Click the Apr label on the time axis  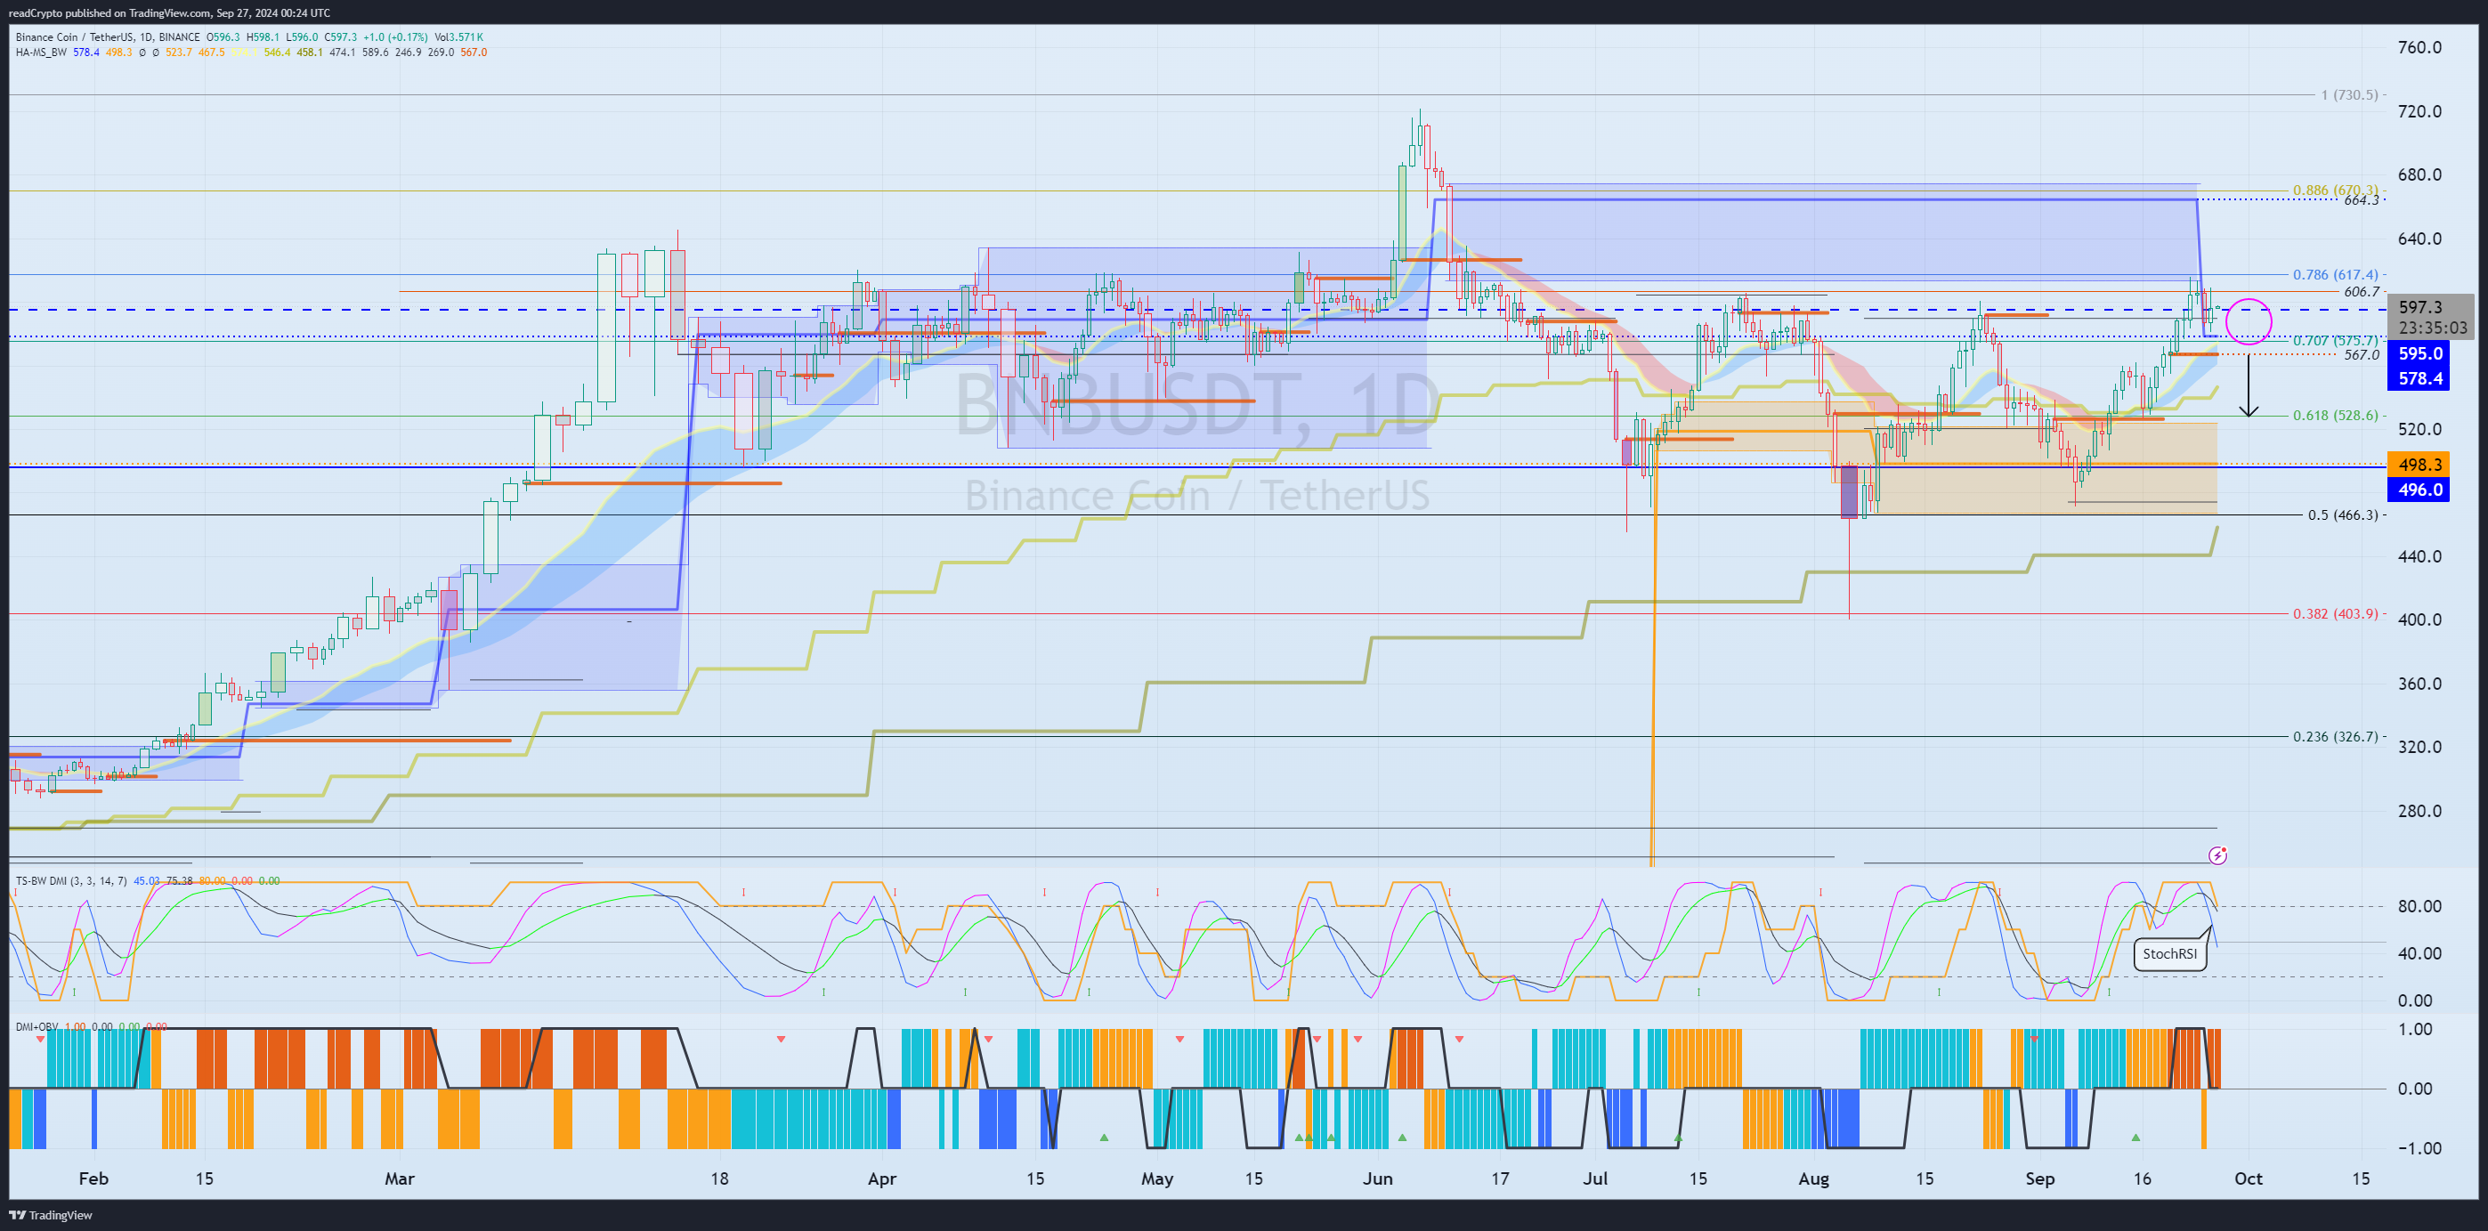point(882,1178)
